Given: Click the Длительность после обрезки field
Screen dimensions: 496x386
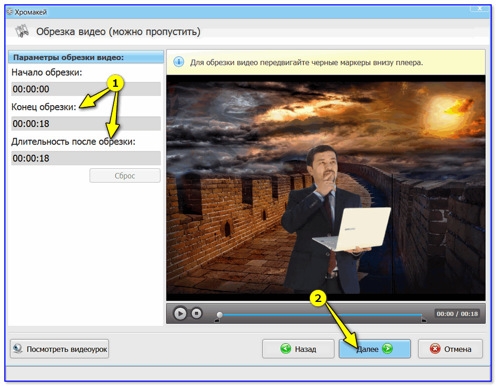Looking at the screenshot, I should 86,158.
